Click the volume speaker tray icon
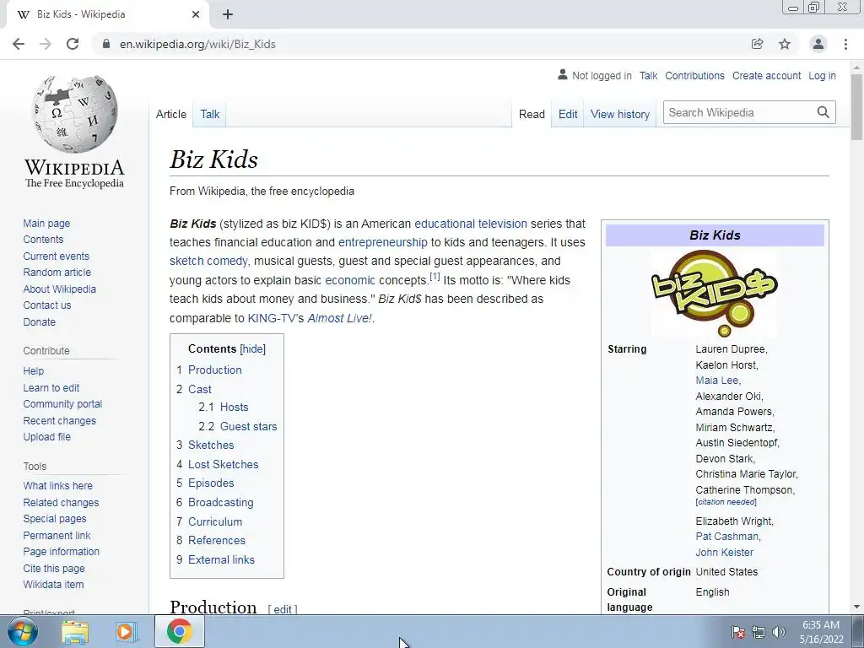 point(779,632)
